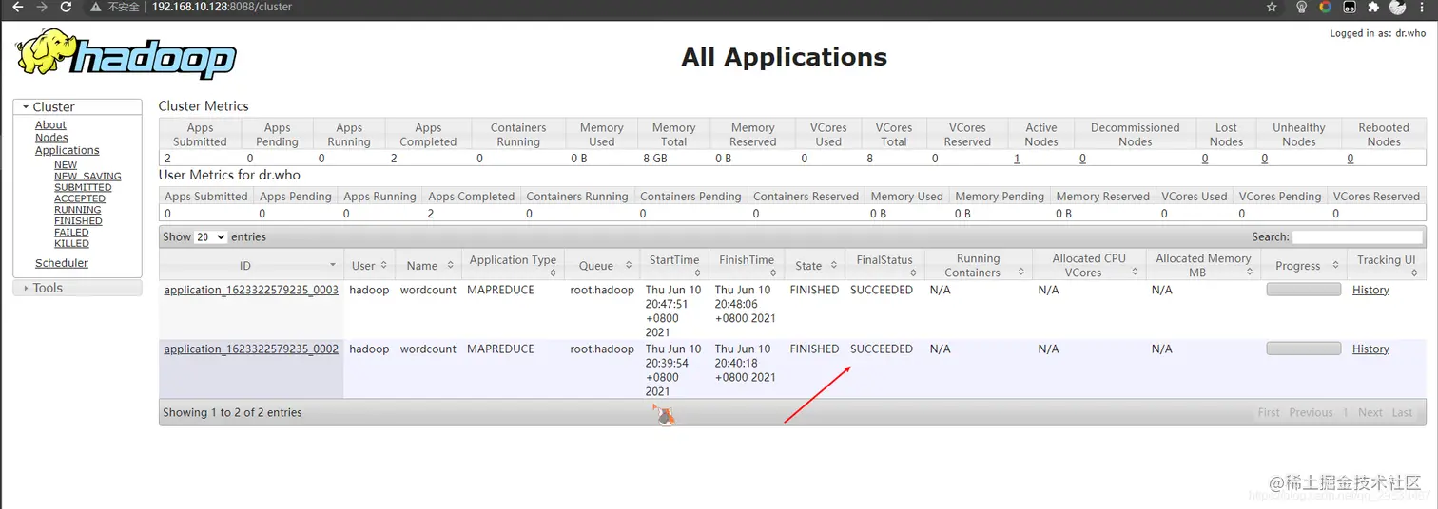Click the Last pagination button
Viewport: 1438px width, 509px height.
click(x=1403, y=412)
